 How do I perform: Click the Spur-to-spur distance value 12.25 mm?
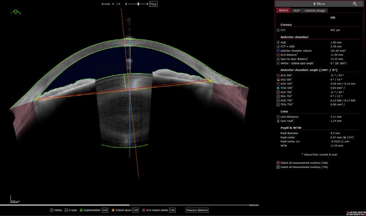click(x=337, y=59)
